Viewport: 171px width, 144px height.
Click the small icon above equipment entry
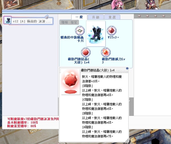click(x=47, y=17)
